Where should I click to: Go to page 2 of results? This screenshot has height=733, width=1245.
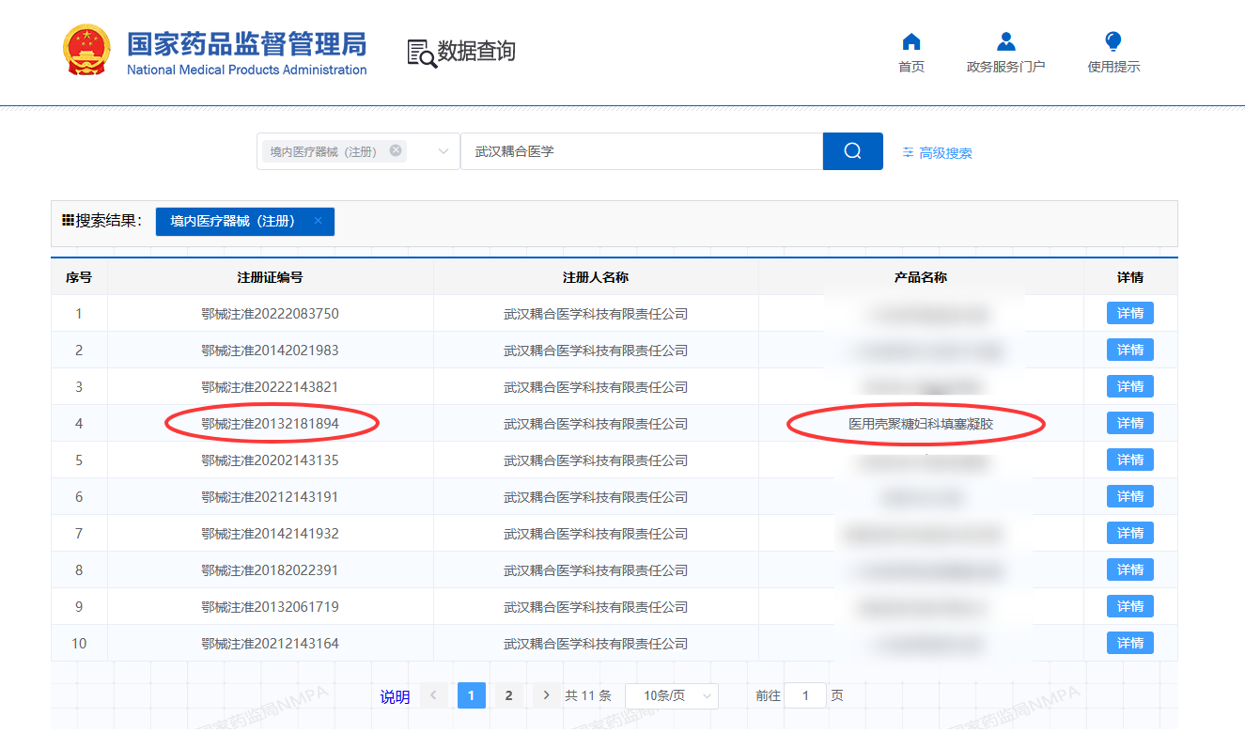click(508, 695)
